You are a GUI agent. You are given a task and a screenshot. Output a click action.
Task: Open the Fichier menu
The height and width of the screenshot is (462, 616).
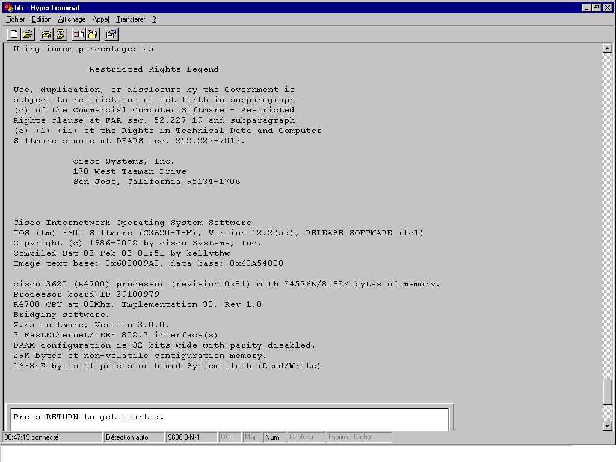click(x=15, y=19)
